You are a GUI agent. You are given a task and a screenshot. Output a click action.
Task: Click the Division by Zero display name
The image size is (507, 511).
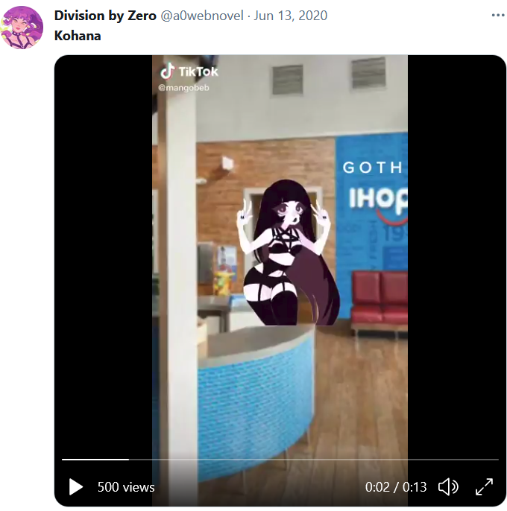(105, 16)
